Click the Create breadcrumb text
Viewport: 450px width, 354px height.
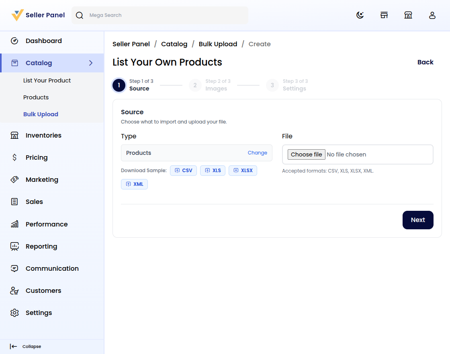coord(260,44)
